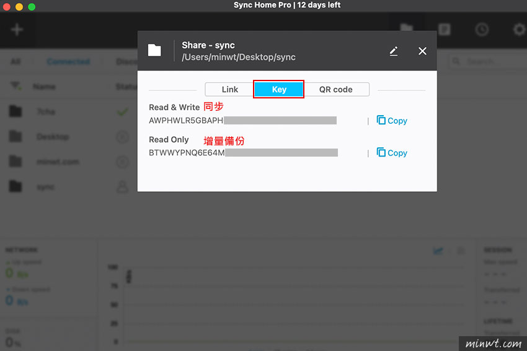This screenshot has width=527, height=351.
Task: Click the user status icon for sync row
Action: 122,187
